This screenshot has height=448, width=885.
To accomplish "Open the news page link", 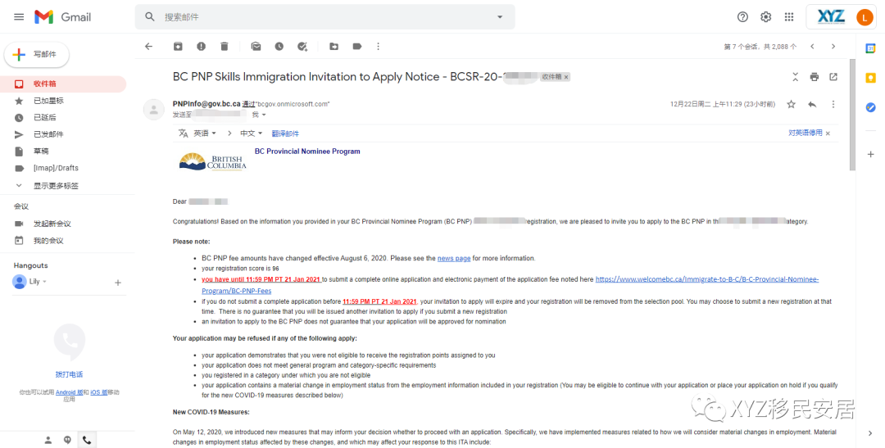I will pyautogui.click(x=454, y=259).
